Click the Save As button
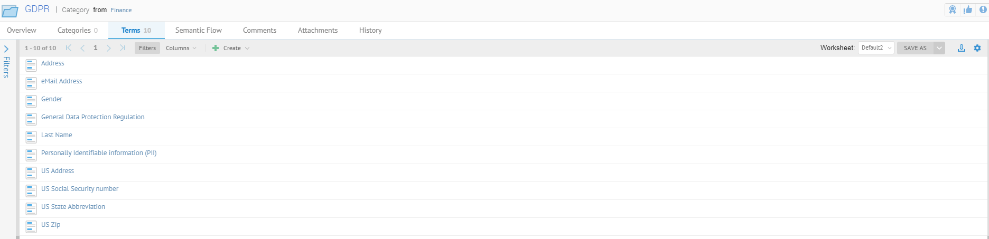Screen dimensions: 989x239 [915, 48]
